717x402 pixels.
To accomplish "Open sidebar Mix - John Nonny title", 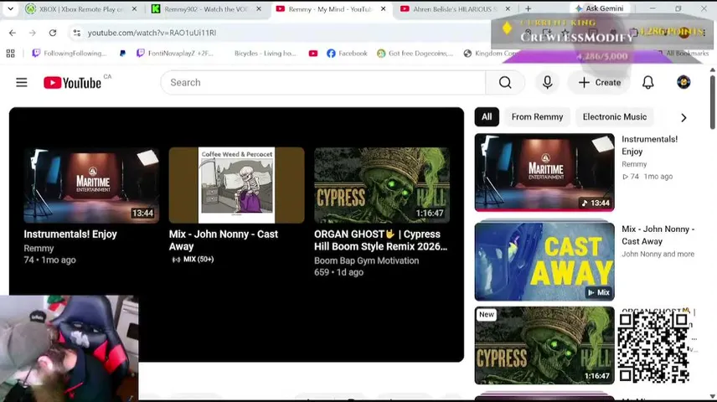I will pos(658,235).
